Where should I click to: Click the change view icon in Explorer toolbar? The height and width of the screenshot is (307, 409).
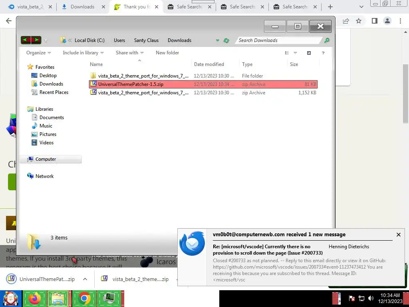point(287,53)
